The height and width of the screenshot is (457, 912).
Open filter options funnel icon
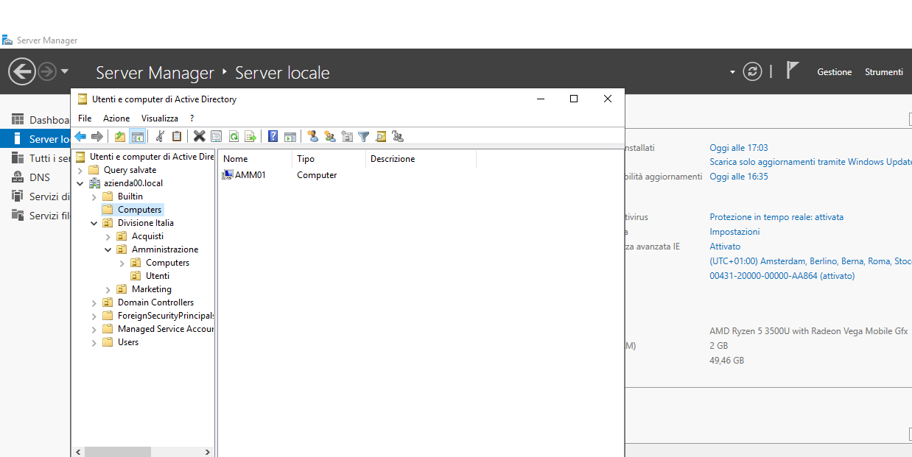click(x=364, y=136)
